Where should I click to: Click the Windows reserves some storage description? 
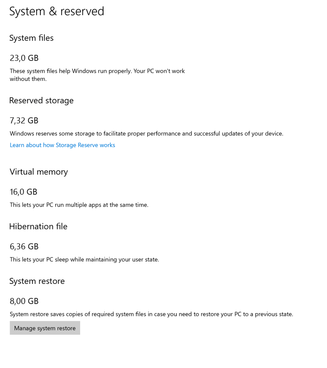pyautogui.click(x=146, y=133)
